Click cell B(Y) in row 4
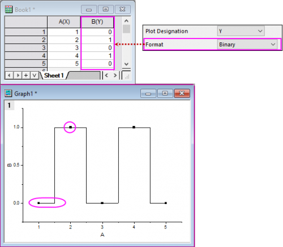The image size is (283, 247). click(x=97, y=55)
